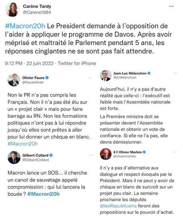Click the #Macron20h hashtag in Faure's tweet

tap(23, 144)
